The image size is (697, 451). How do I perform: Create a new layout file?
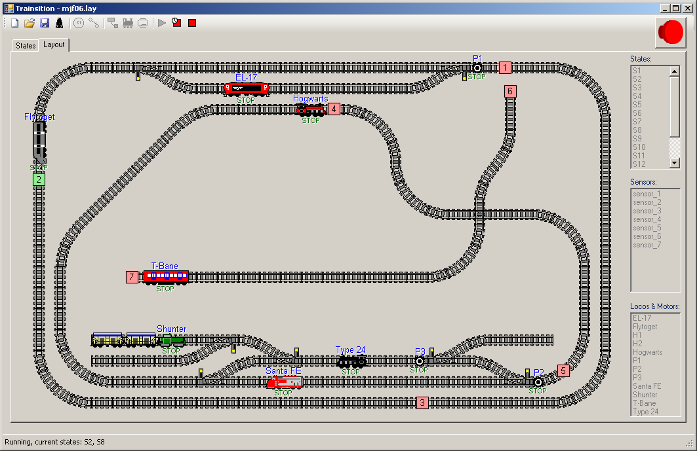click(x=14, y=23)
